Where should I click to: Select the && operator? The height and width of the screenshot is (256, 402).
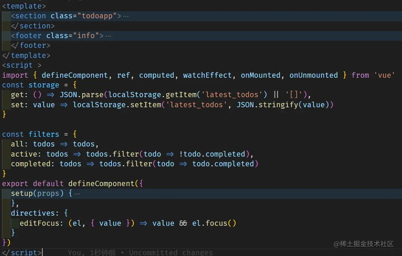[x=183, y=223]
